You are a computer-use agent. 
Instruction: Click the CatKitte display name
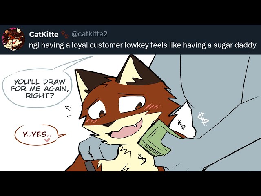point(44,34)
